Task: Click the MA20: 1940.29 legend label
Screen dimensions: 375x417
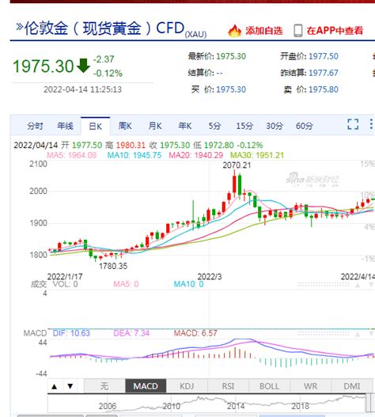Action: point(196,155)
